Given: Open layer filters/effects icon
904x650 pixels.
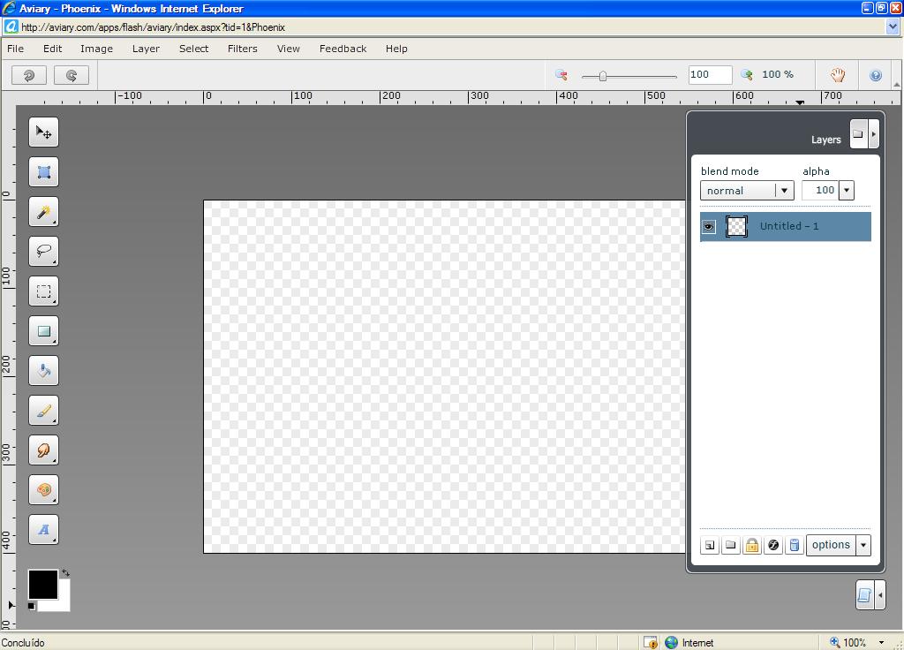Looking at the screenshot, I should 773,545.
